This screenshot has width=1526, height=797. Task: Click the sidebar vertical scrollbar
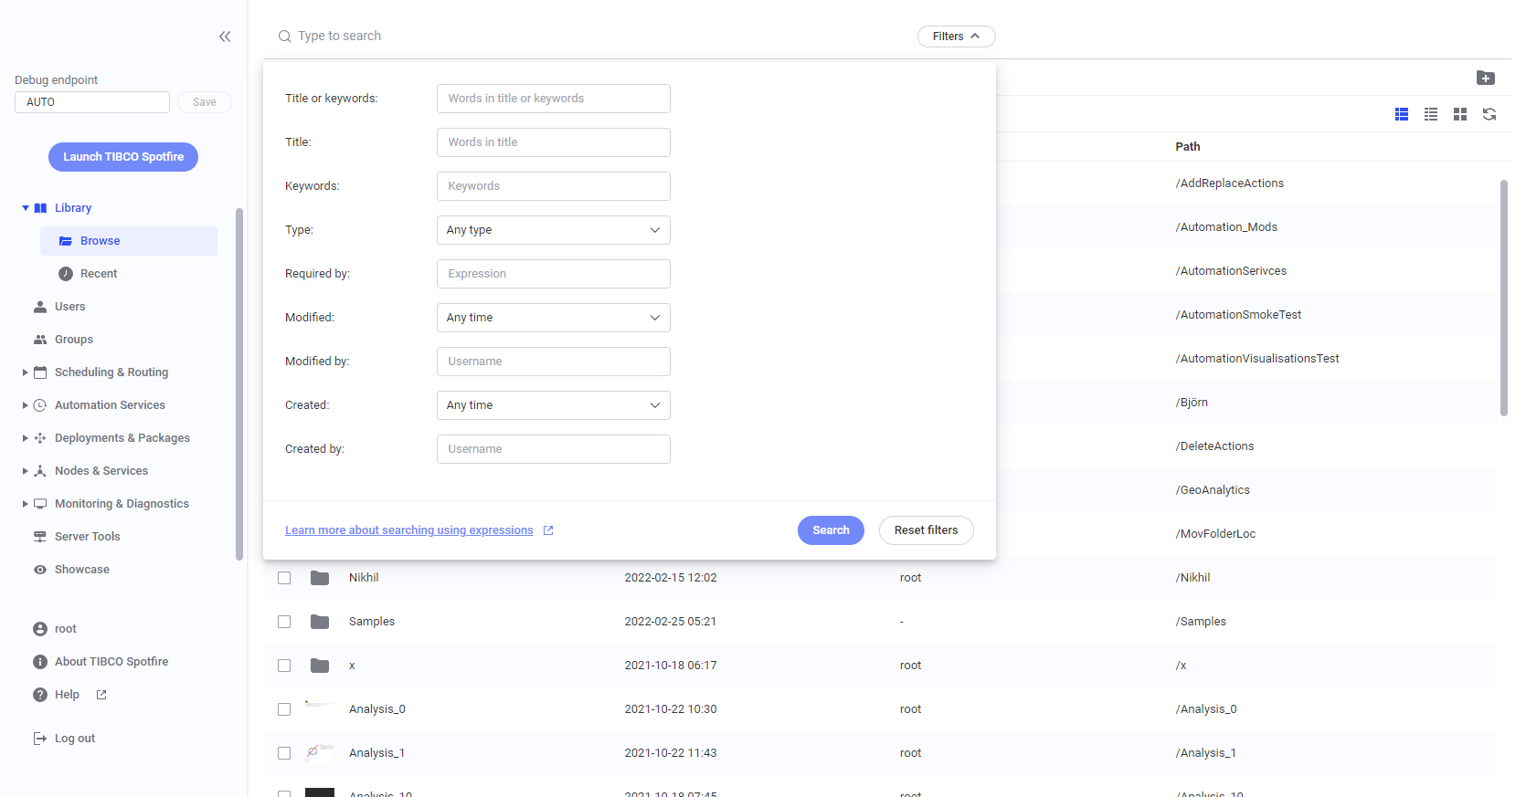[x=239, y=383]
